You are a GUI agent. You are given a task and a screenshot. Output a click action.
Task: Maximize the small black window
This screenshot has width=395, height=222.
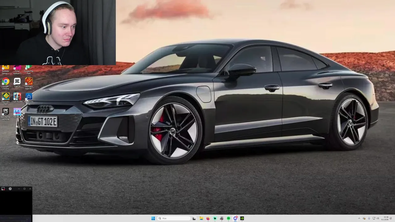pos(24,189)
